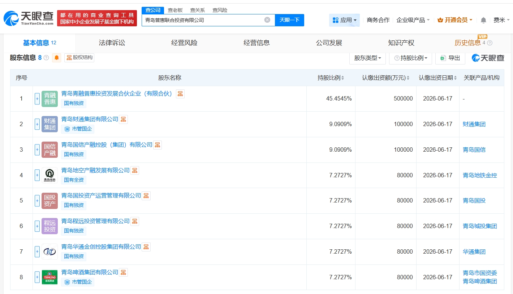Open the 开通会员 membership dropdown
This screenshot has height=294, width=513.
tap(455, 20)
